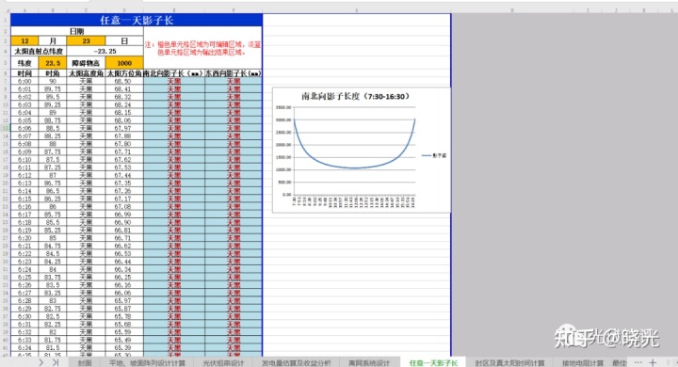Screen dimensions: 678x367
Task: Open the 光伏组串设计 sheet tab
Action: point(223,362)
